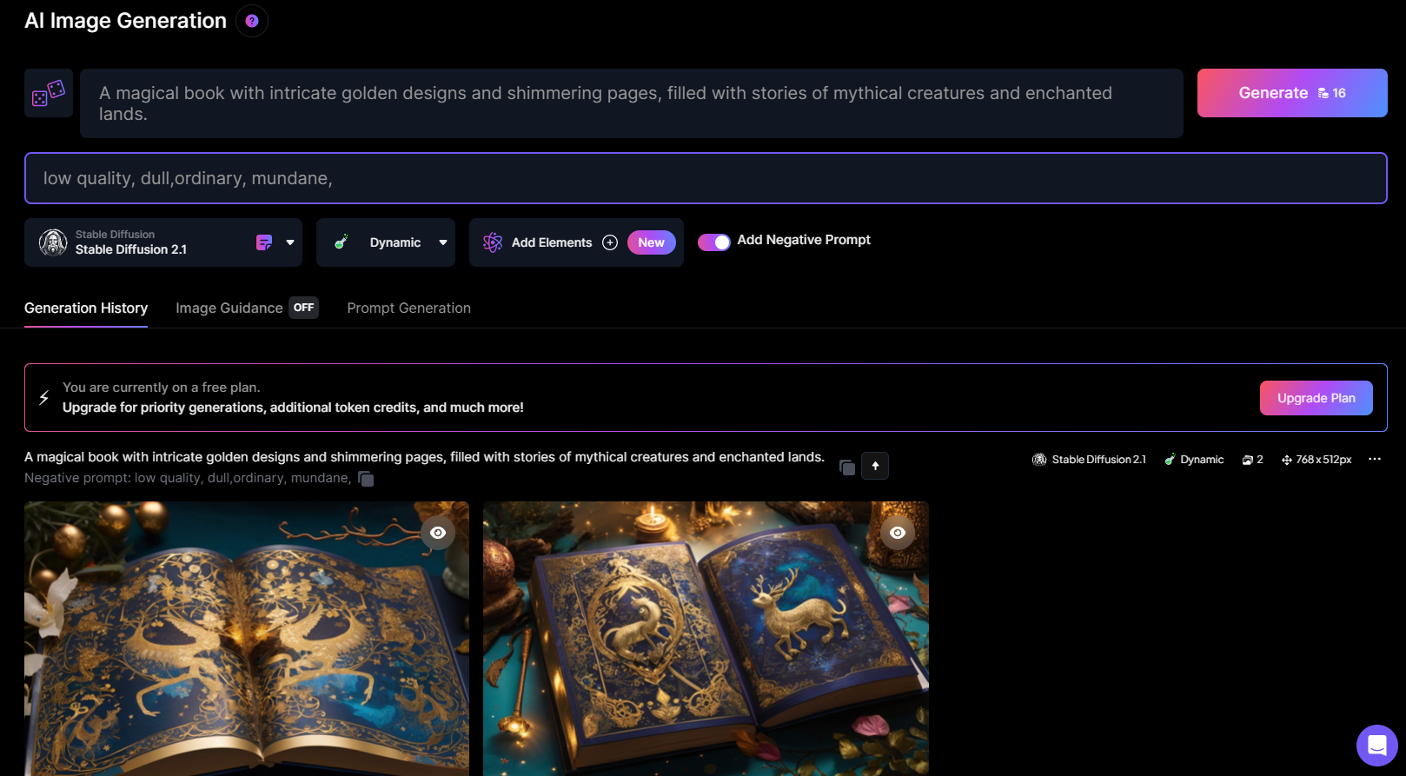Click the plus icon in Add Elements
Screen dimensions: 1406x776
coord(610,242)
